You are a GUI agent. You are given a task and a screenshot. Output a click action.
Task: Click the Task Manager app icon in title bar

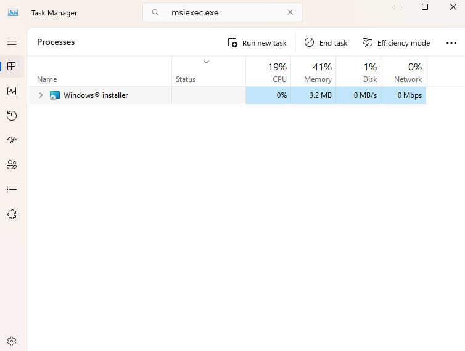point(13,13)
